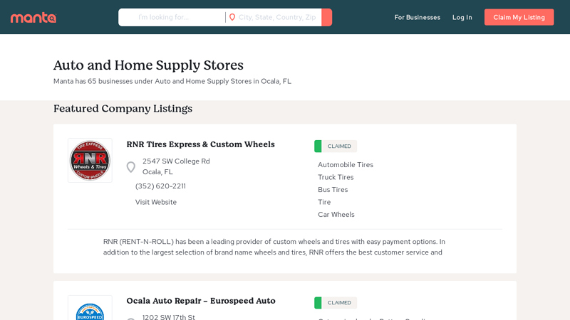Click the red search submit button

pos(327,17)
